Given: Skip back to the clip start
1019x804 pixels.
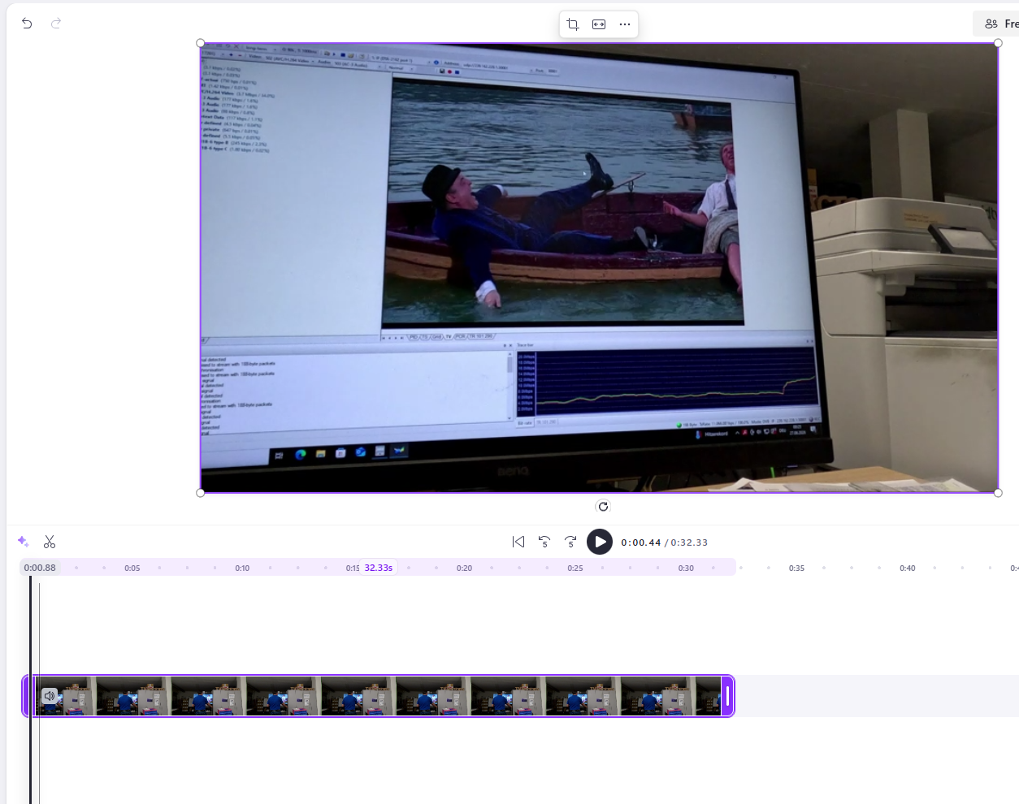Looking at the screenshot, I should (518, 542).
